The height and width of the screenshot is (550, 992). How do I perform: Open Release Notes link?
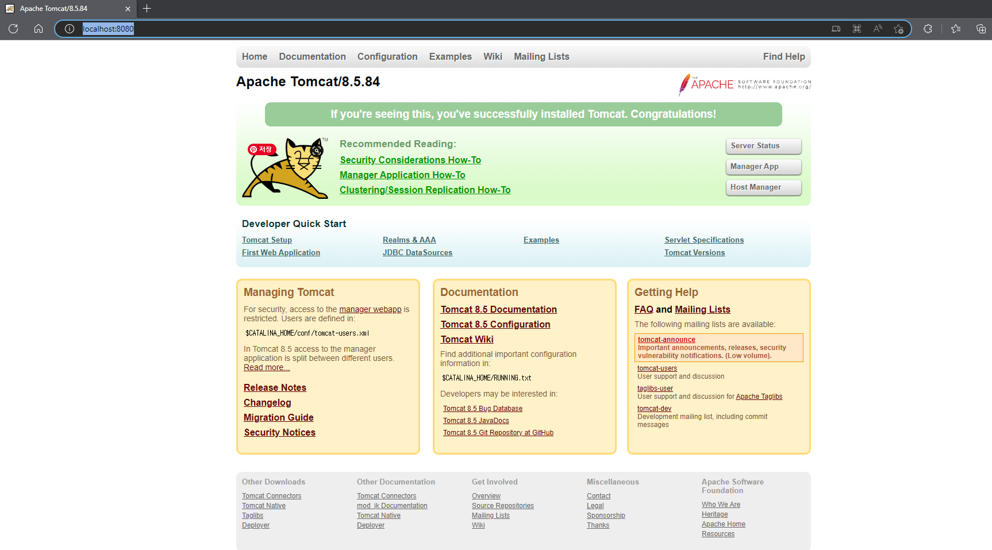pyautogui.click(x=275, y=387)
